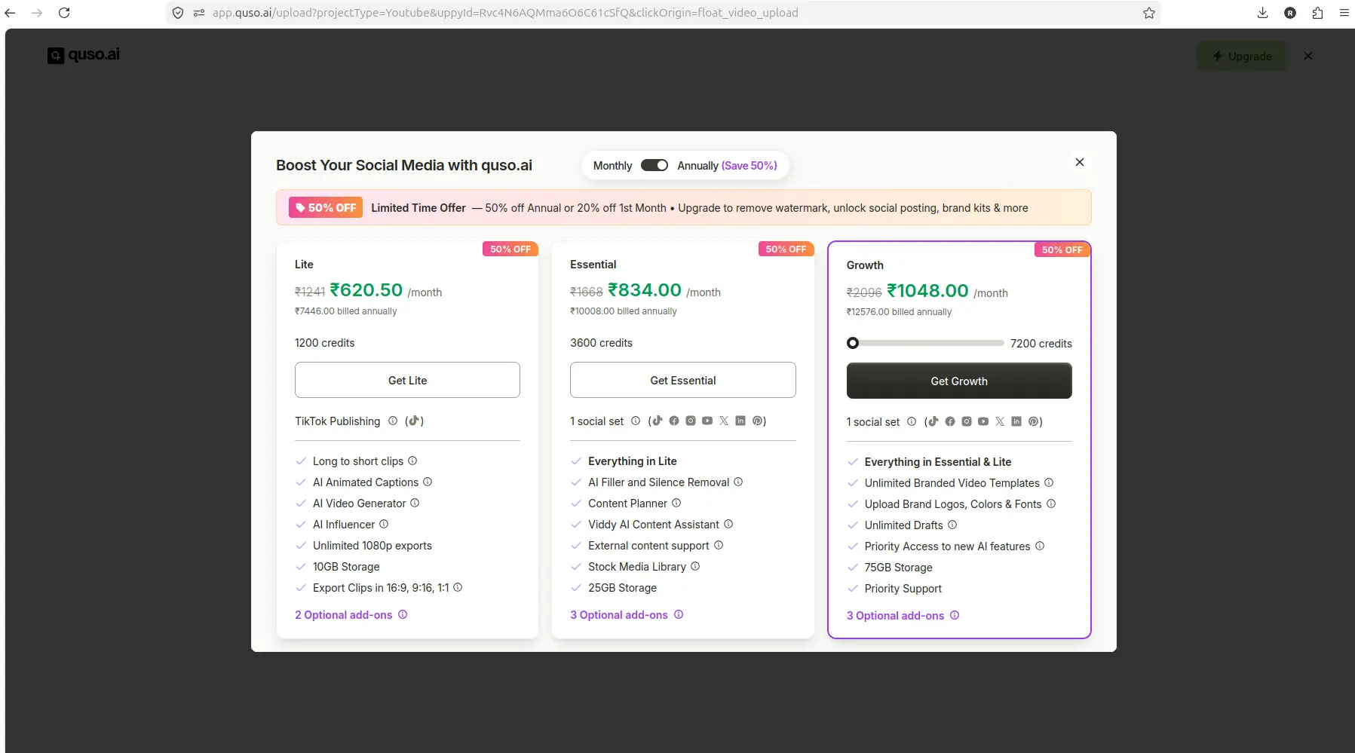This screenshot has height=753, width=1355.
Task: Select Monthly billing label
Action: coord(612,166)
